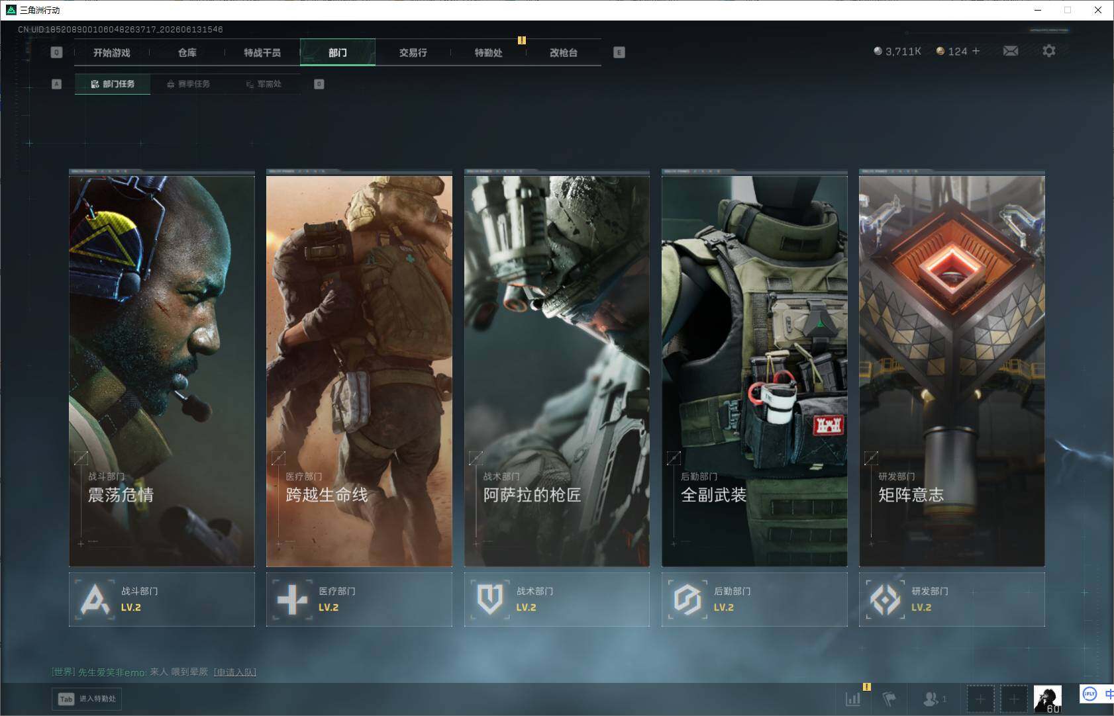Screen dimensions: 1114x716
Task: Click the 124 gold currency icon
Action: click(x=940, y=51)
